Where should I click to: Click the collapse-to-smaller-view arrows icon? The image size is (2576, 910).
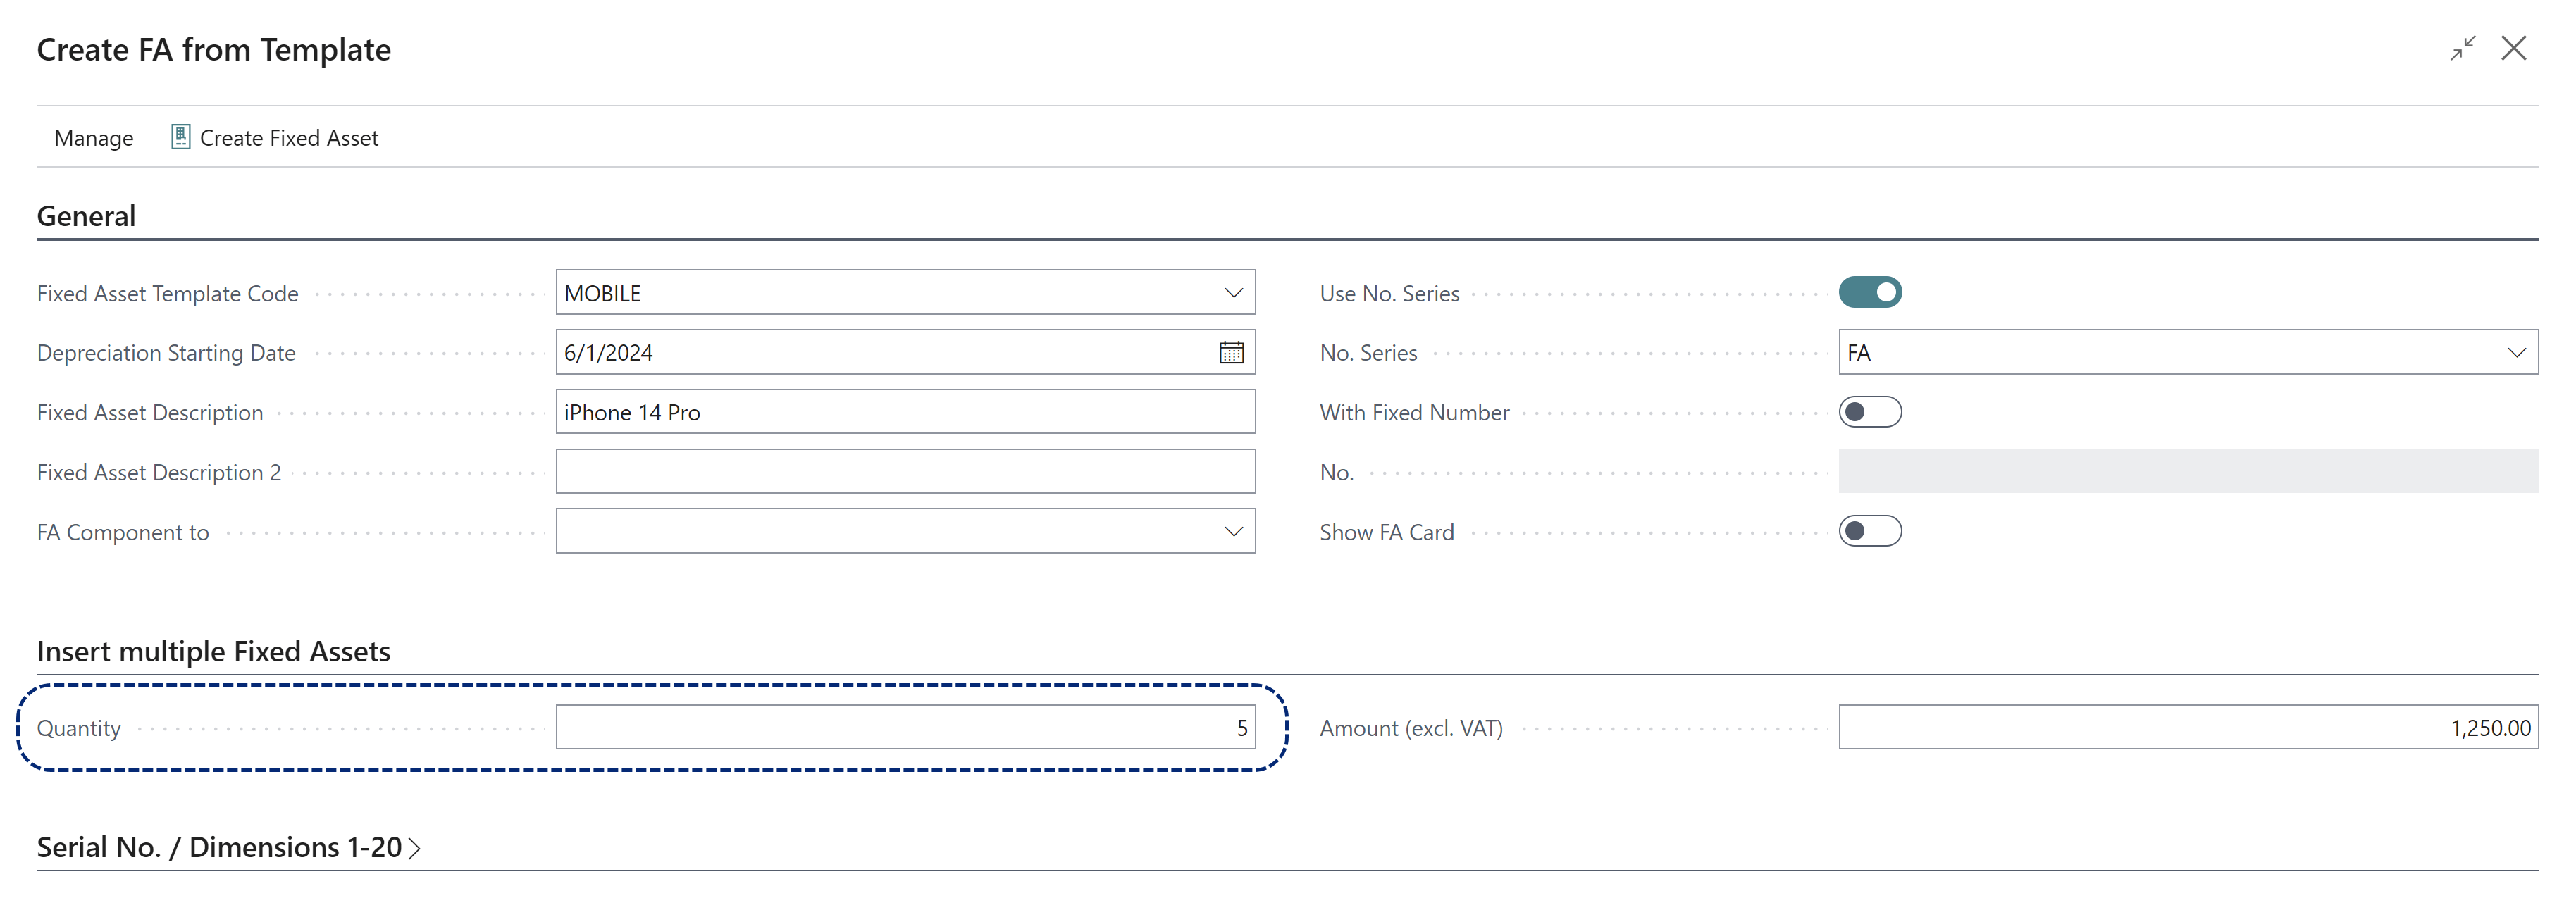2464,48
